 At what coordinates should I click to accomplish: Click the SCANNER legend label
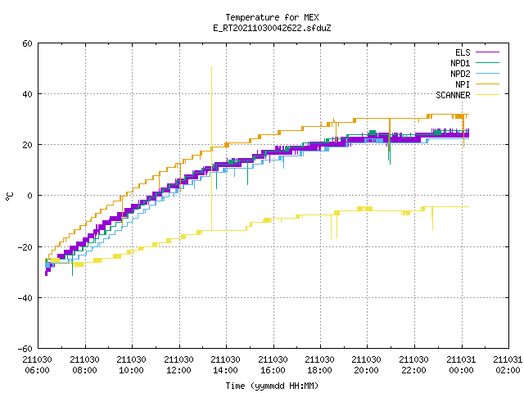click(x=453, y=95)
